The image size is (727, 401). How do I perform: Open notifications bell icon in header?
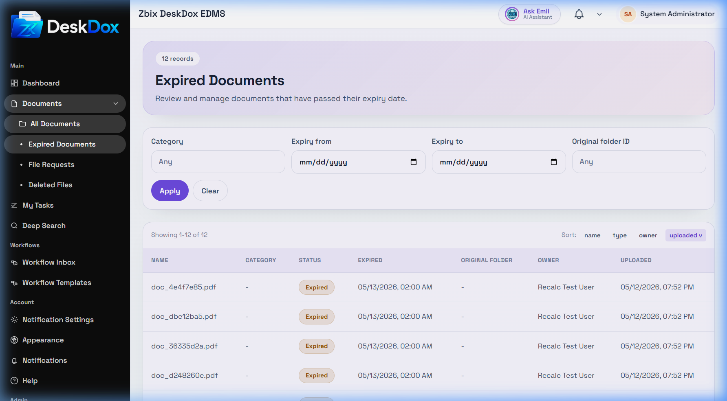pyautogui.click(x=579, y=14)
